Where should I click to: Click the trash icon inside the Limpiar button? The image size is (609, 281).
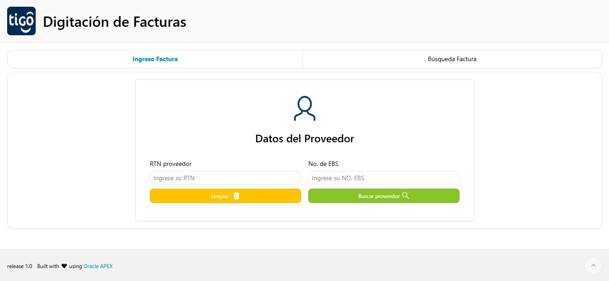point(236,196)
